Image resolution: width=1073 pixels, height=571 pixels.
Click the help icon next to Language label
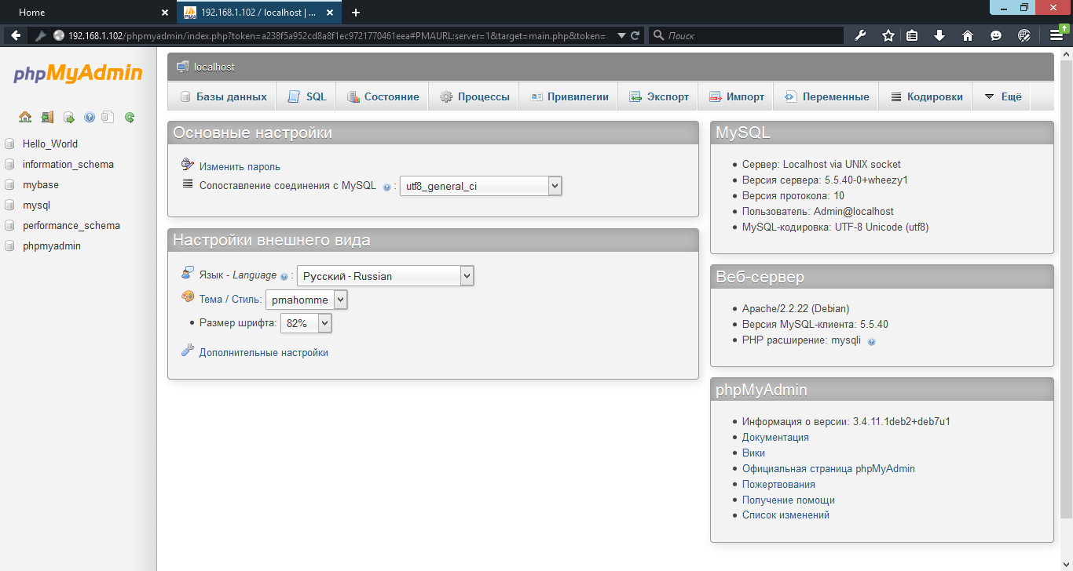point(284,277)
